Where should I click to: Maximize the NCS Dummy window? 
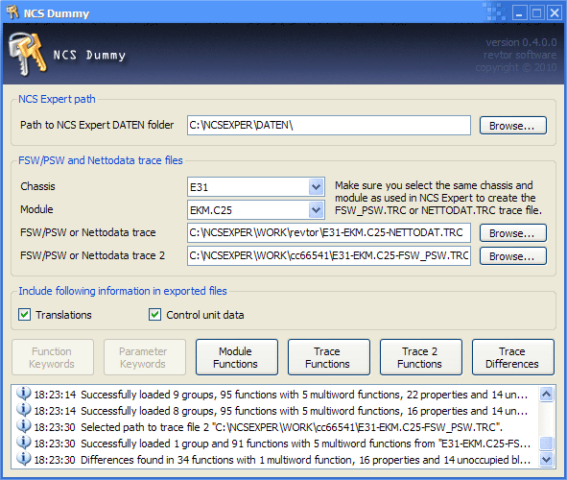tap(536, 13)
